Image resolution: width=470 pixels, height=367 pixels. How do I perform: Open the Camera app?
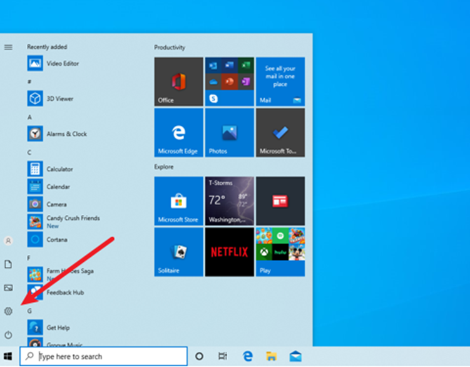point(47,204)
